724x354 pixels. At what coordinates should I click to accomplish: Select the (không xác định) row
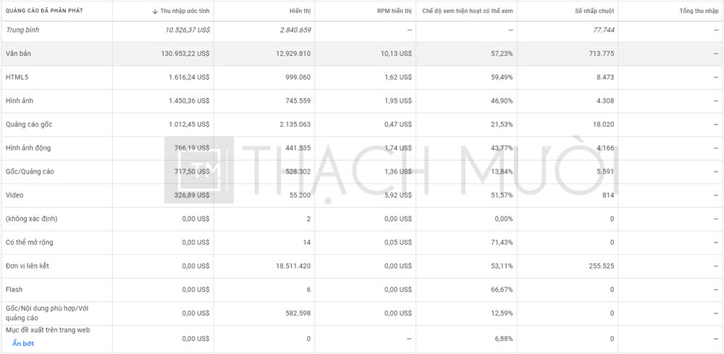coord(362,219)
